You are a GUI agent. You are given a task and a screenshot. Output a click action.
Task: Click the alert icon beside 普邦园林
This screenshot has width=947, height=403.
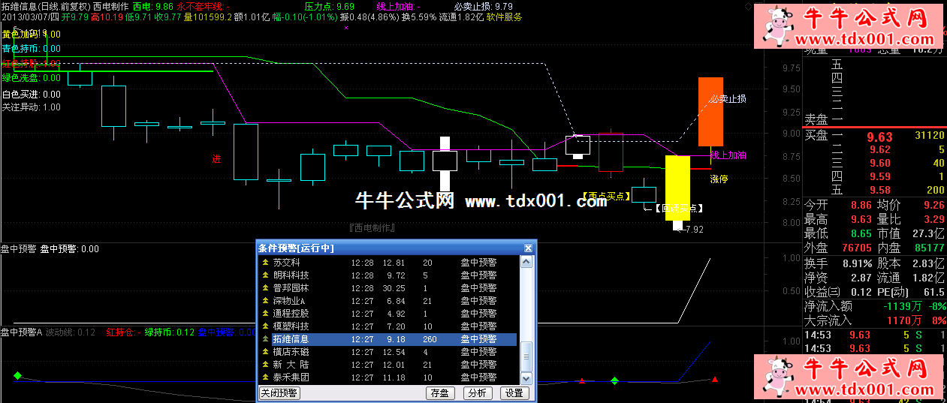pos(264,288)
